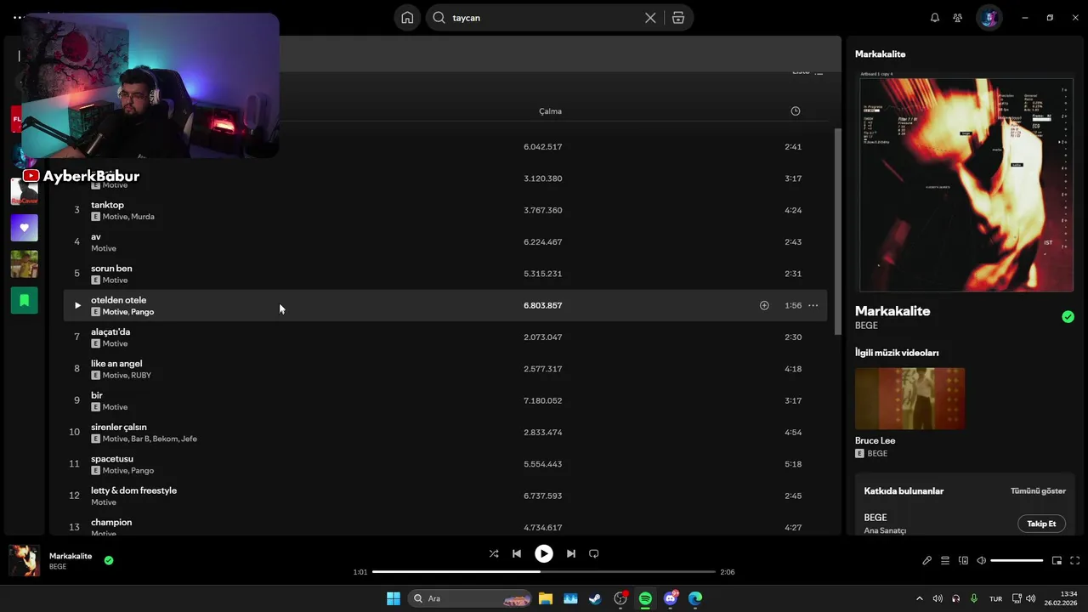Open the three-dot app menu at top left
The width and height of the screenshot is (1088, 612).
[18, 17]
